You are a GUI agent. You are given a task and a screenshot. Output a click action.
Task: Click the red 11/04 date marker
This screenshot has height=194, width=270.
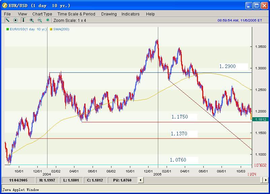point(252,174)
